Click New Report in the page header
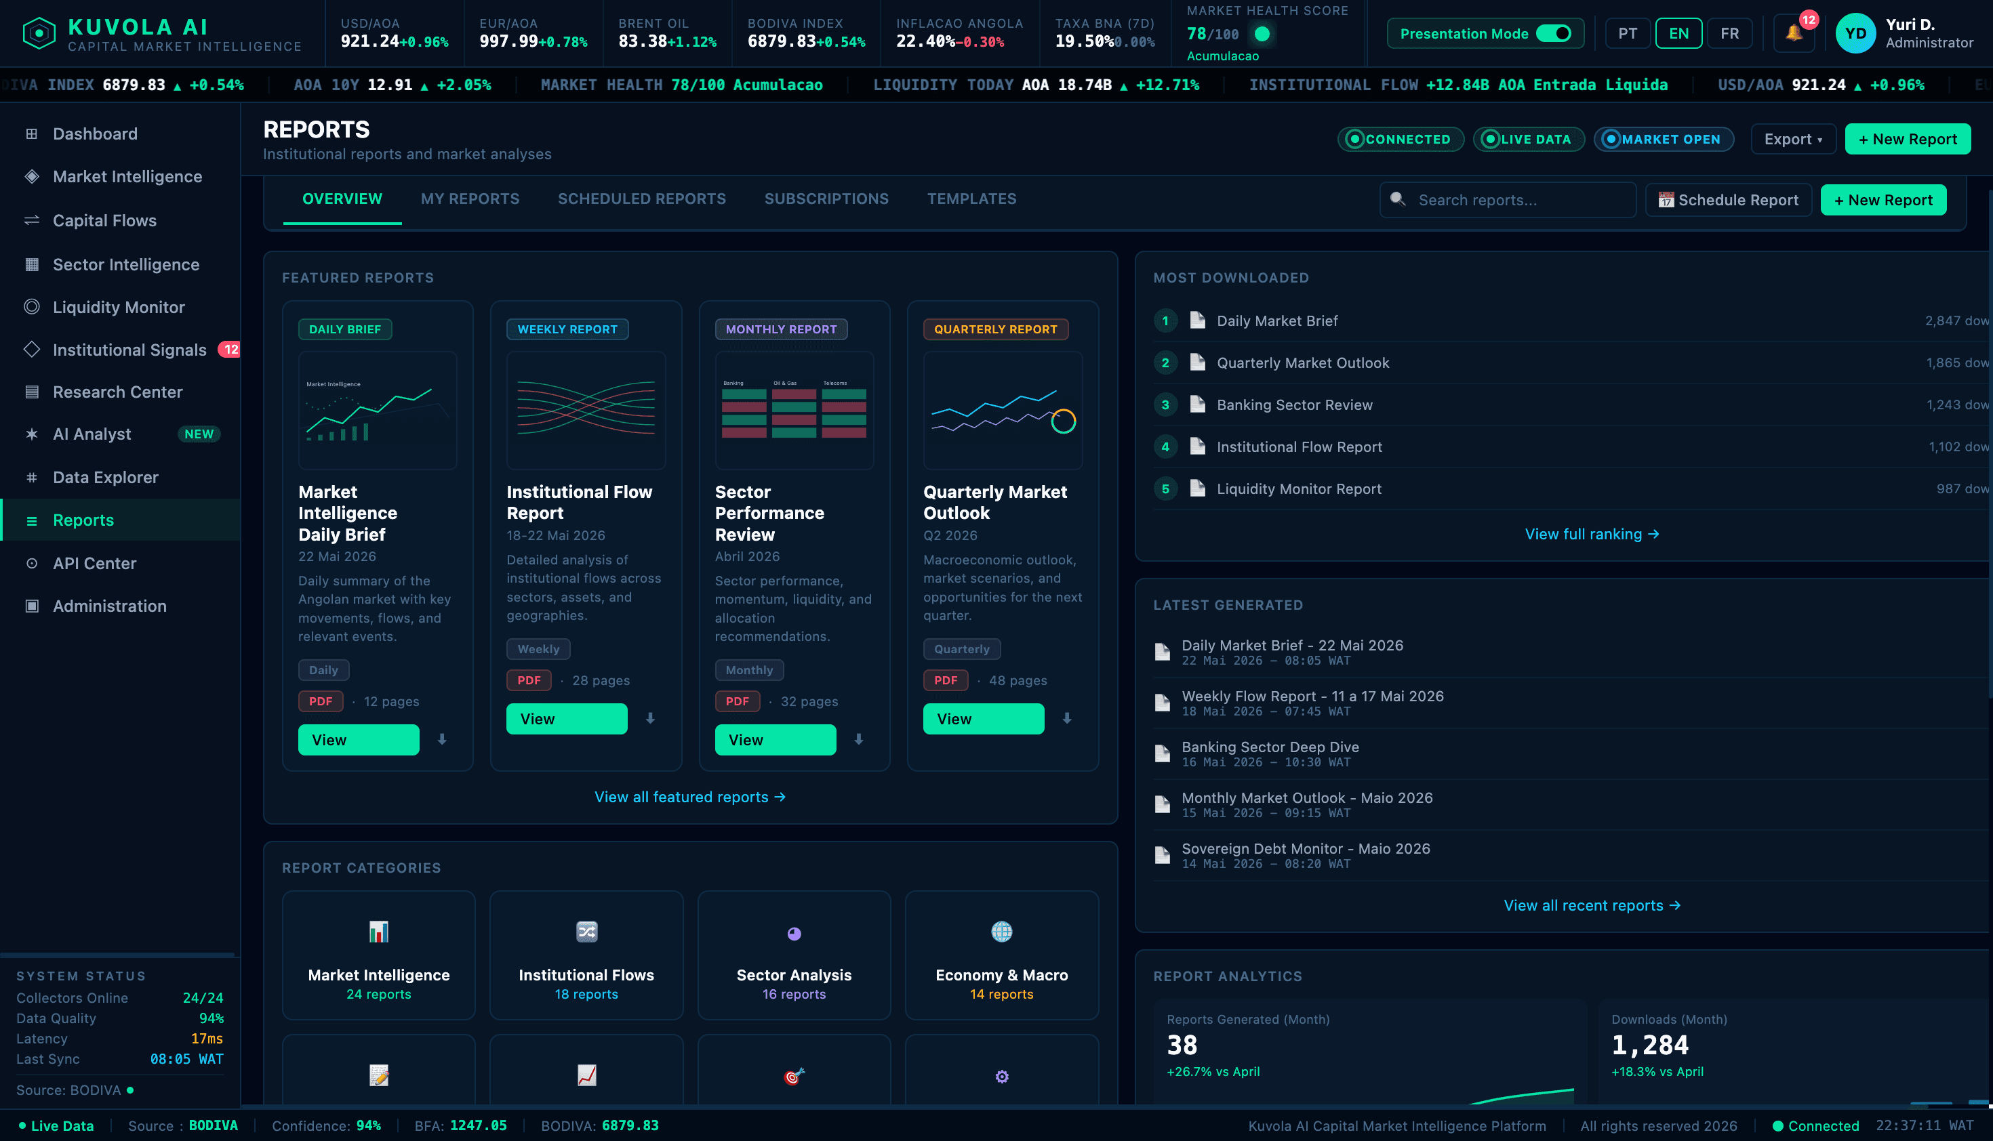 point(1907,140)
